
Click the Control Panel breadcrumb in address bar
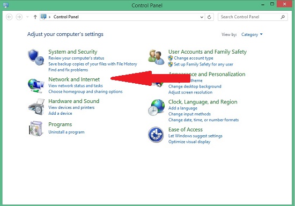click(66, 17)
